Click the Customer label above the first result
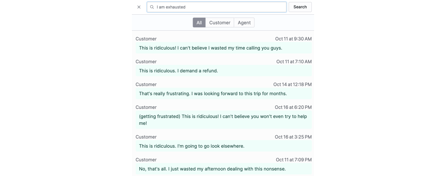The image size is (446, 177). coord(146,39)
